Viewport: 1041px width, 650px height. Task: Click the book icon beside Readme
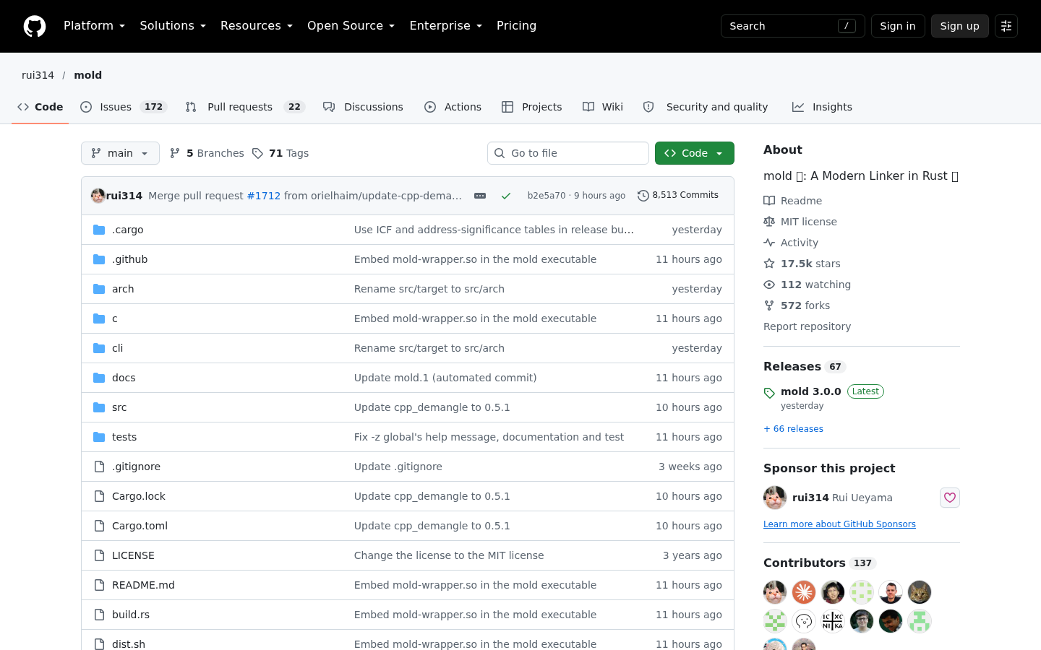769,201
